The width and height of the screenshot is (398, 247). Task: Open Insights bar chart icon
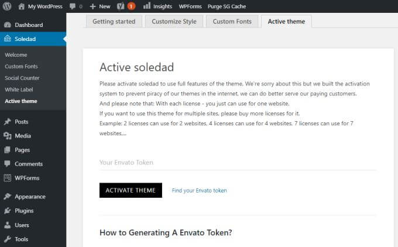(146, 6)
